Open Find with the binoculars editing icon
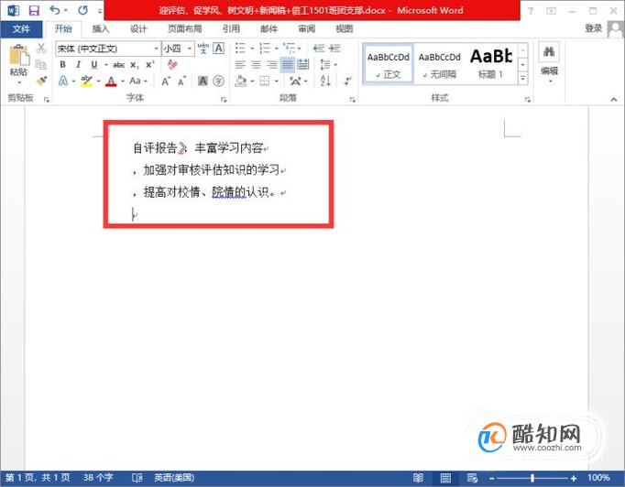Screen dimensions: 625x487 point(549,52)
